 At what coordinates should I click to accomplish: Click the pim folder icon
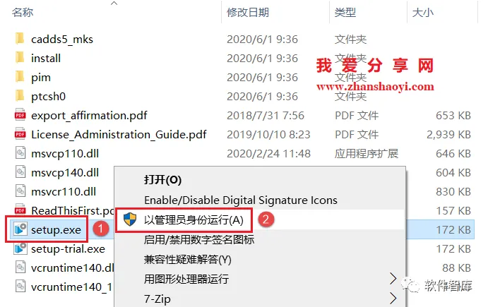pyautogui.click(x=20, y=77)
